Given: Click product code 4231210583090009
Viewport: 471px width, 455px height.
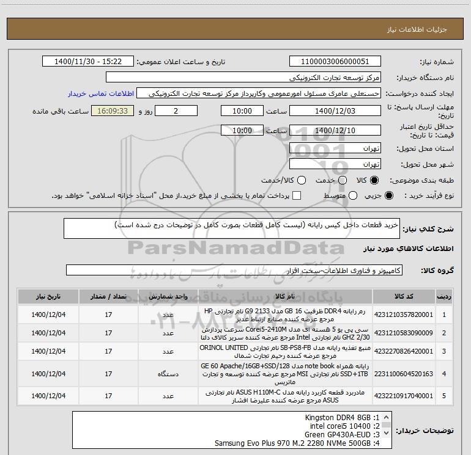Looking at the screenshot, I should [x=404, y=333].
